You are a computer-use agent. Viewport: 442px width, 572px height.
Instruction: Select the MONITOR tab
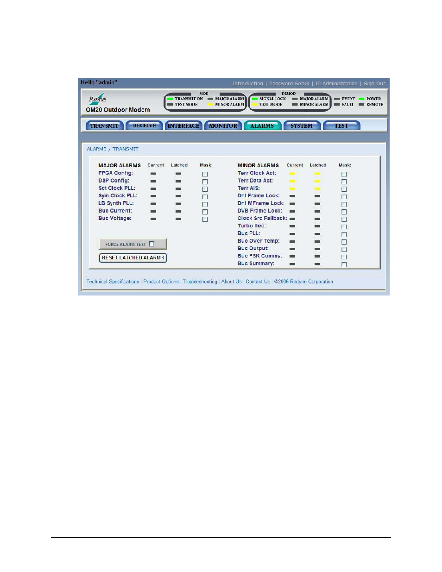tap(223, 126)
